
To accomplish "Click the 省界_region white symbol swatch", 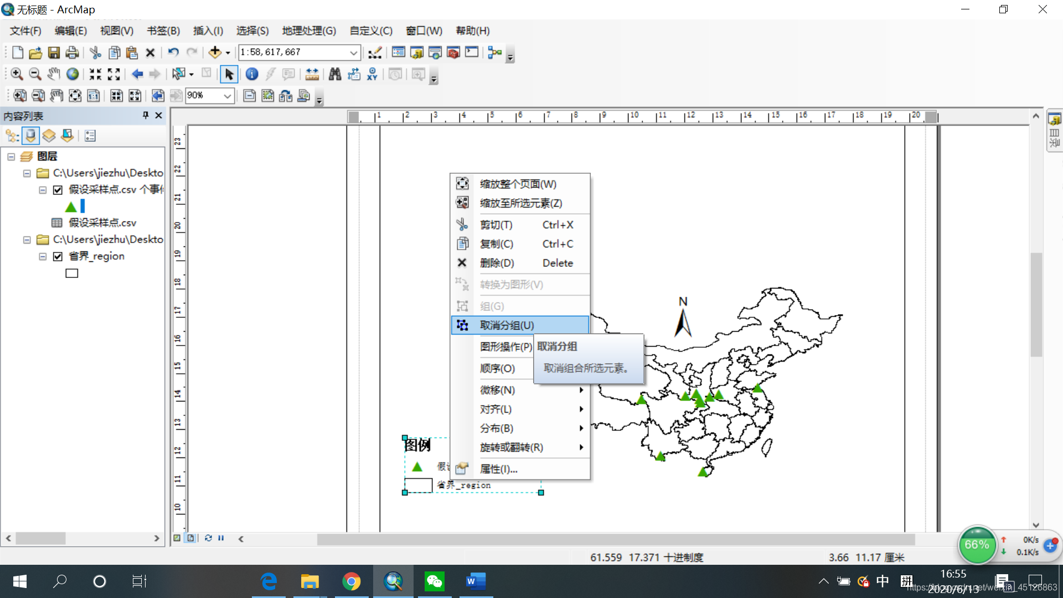I will [72, 274].
